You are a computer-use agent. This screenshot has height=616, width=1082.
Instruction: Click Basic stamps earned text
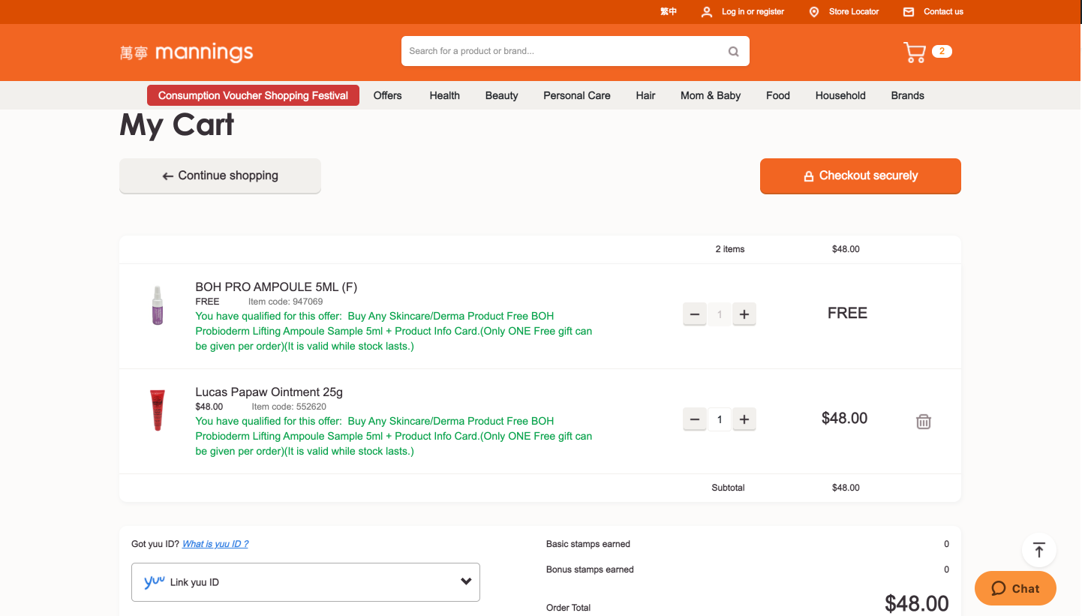point(588,544)
